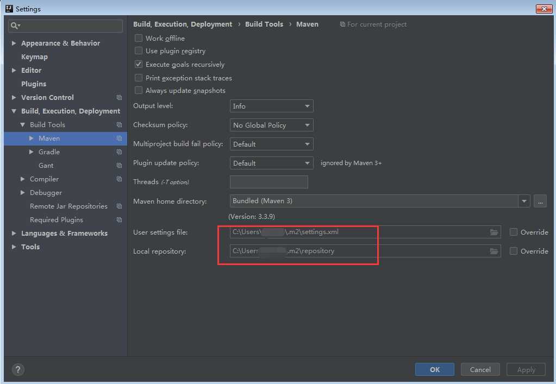Click the settings search field
The width and height of the screenshot is (556, 384).
point(65,26)
